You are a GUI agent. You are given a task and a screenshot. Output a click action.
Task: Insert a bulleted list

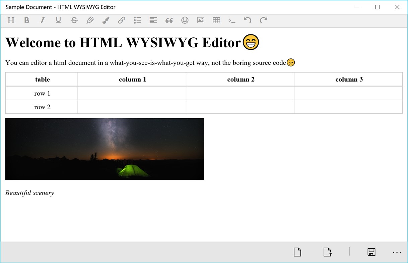click(x=137, y=20)
